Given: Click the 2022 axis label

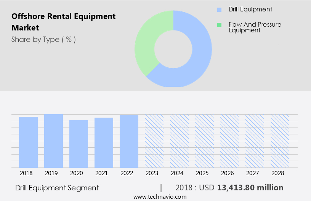Looking at the screenshot, I should (127, 173).
